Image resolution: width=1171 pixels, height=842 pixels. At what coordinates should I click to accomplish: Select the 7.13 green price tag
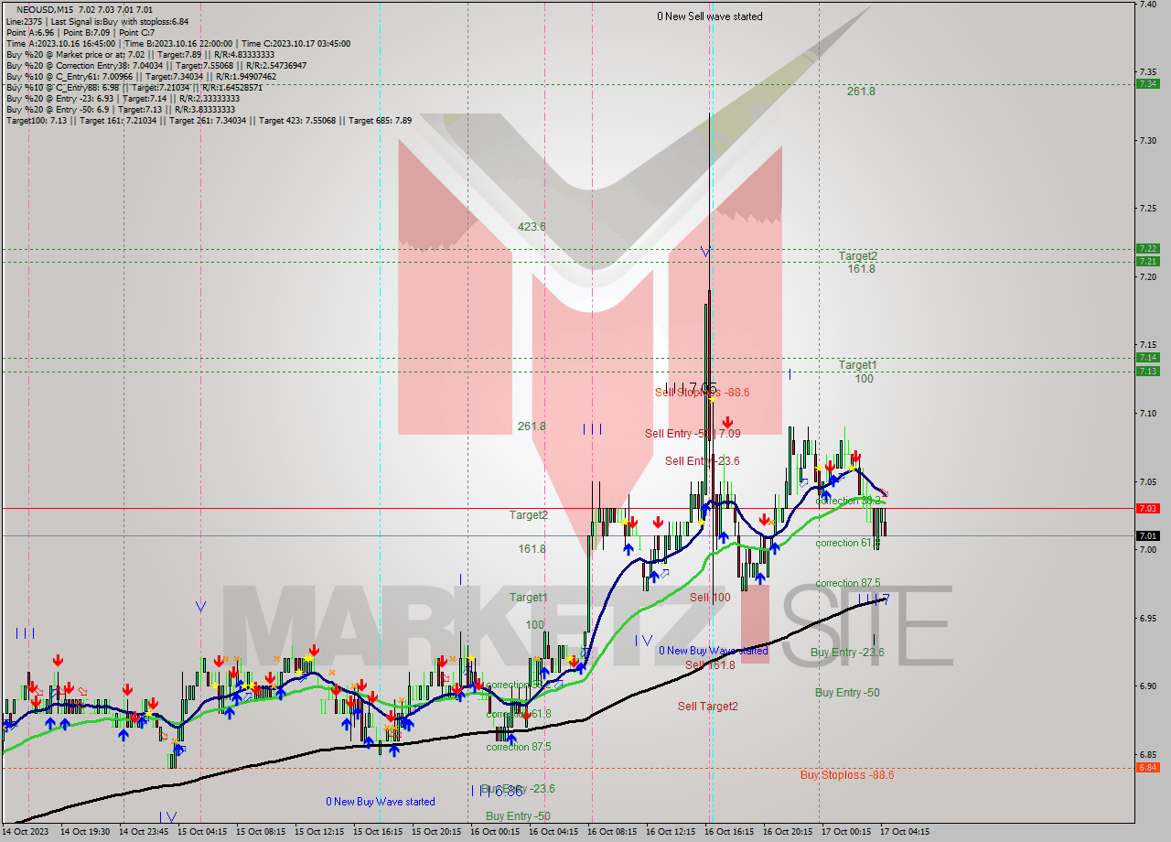pos(1147,371)
